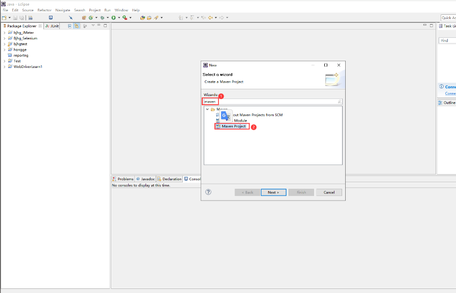Click the Next Annotation icon
The image size is (456, 293).
(x=181, y=18)
